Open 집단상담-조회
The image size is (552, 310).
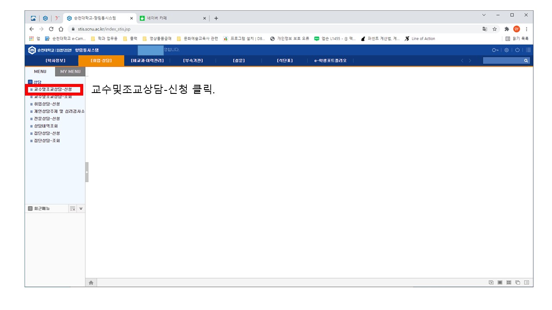tap(47, 140)
